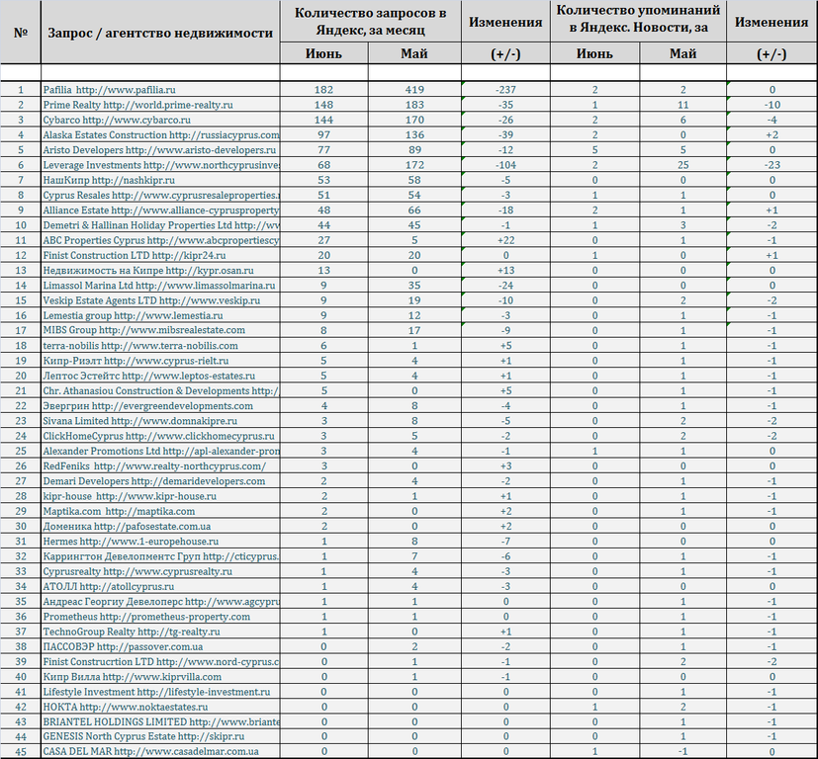Image resolution: width=818 pixels, height=759 pixels.
Task: Select the № column header
Action: coord(21,33)
